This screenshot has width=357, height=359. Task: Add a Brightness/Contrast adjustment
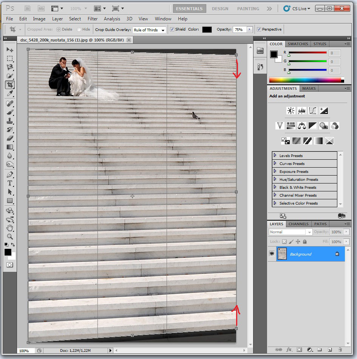coord(291,111)
